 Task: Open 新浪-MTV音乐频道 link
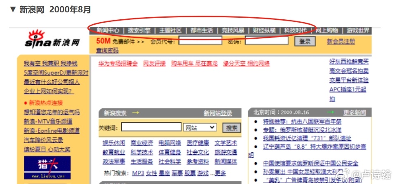[48, 121]
